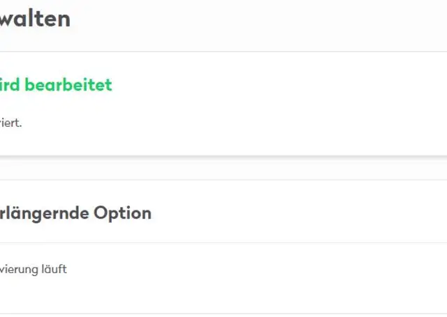Click the top border of the 'Option' card
This screenshot has width=447, height=317.
click(x=223, y=180)
